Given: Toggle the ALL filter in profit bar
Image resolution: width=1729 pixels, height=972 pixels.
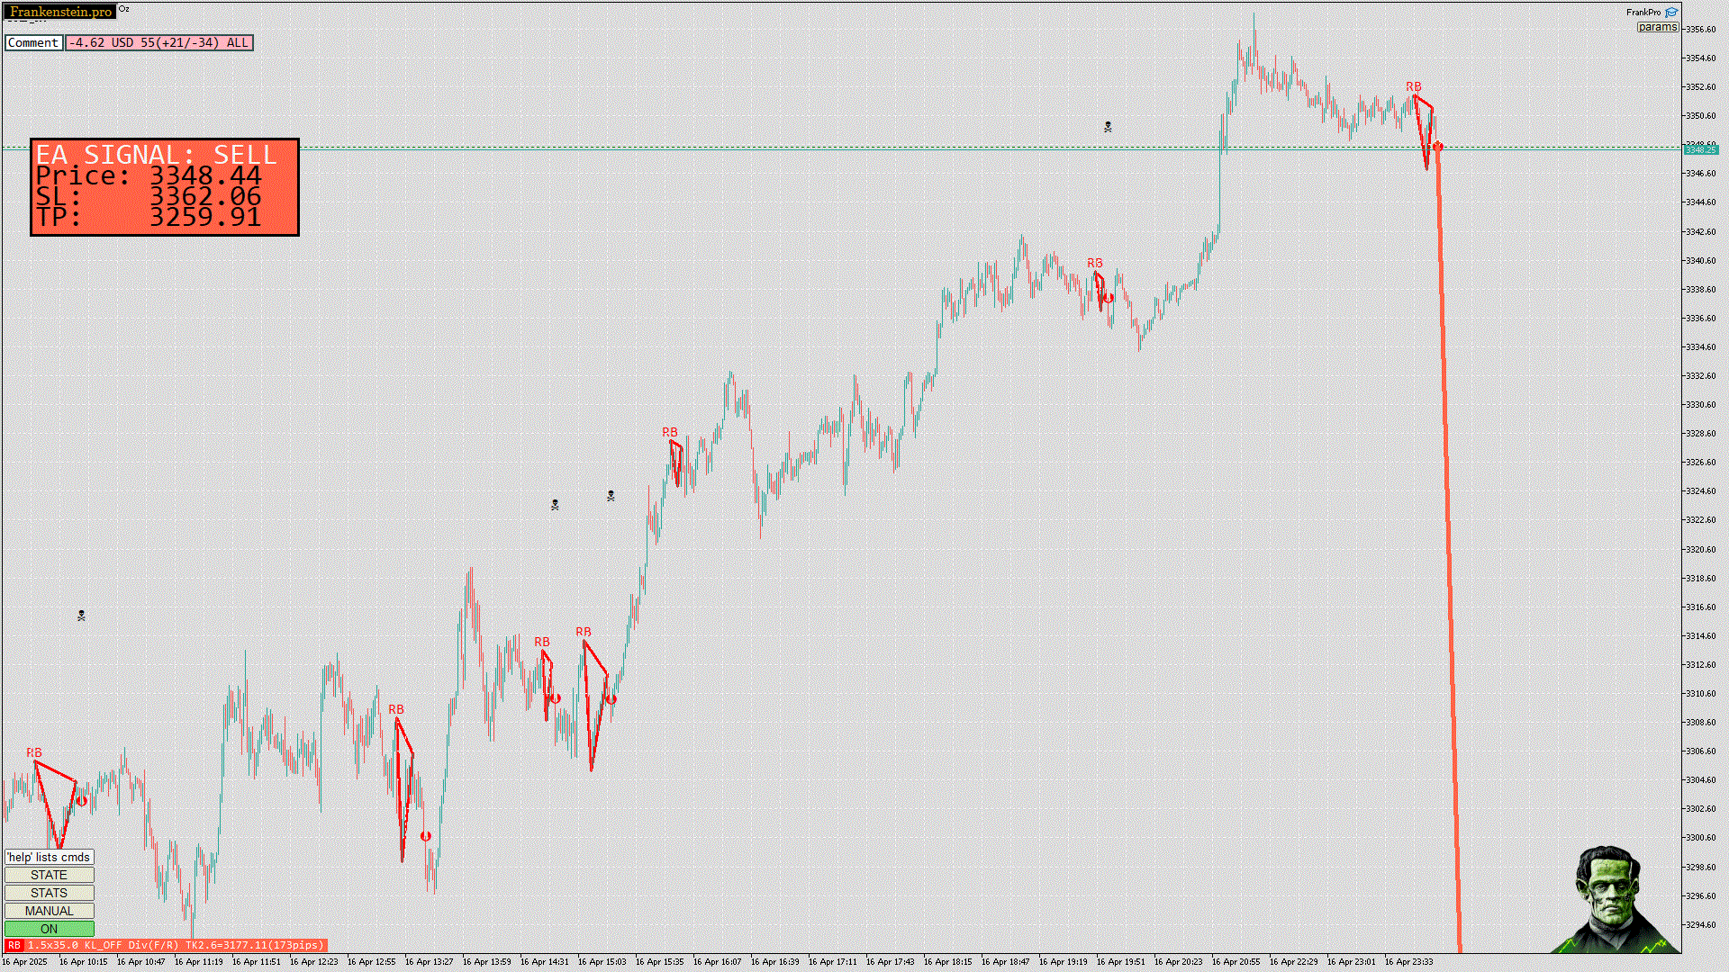Looking at the screenshot, I should click(237, 42).
